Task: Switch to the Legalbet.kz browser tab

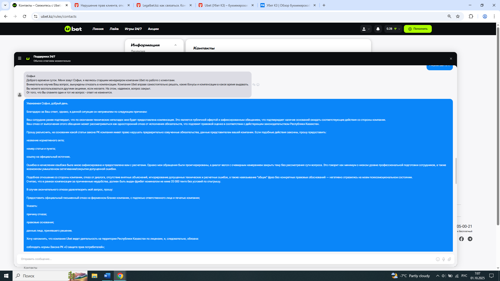Action: (x=164, y=5)
